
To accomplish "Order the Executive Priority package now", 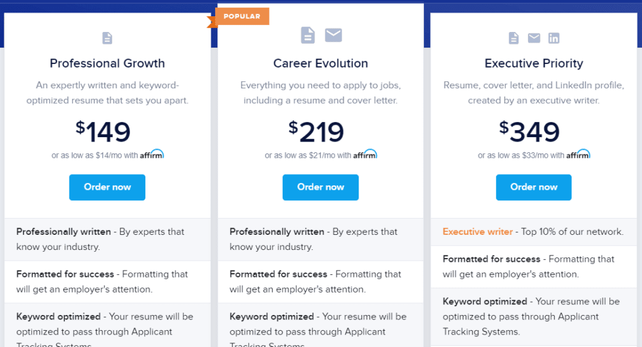I will 534,187.
